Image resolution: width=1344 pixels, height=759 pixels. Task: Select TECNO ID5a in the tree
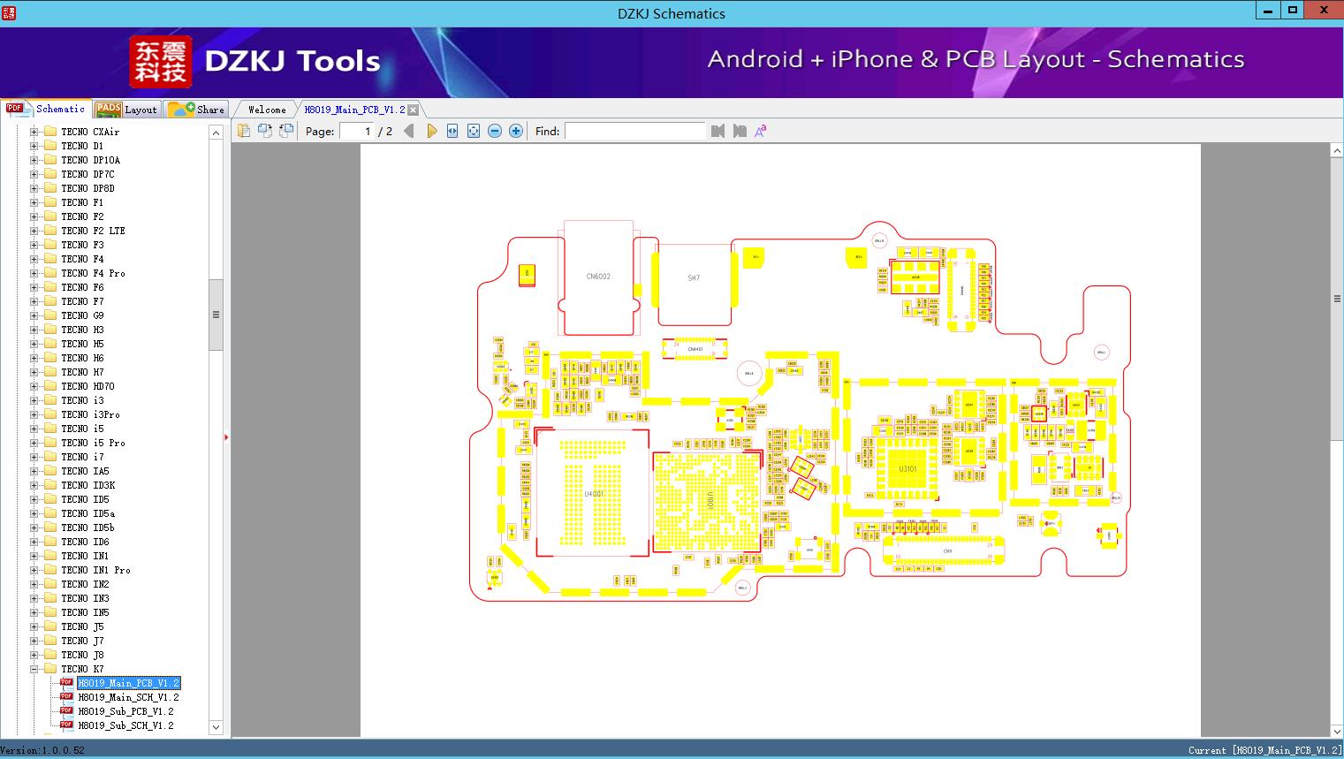87,513
